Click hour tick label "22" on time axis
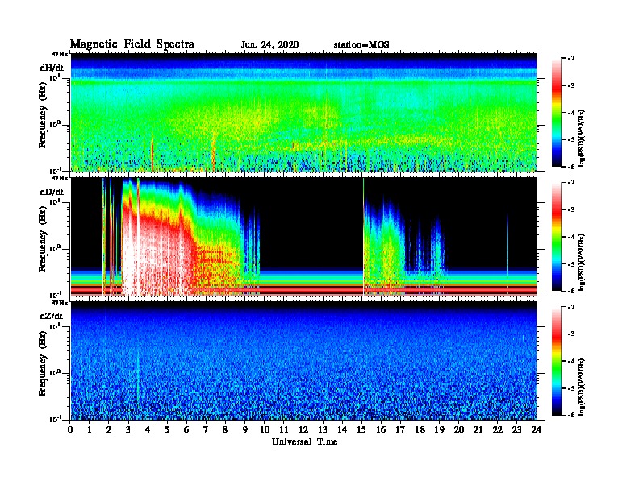This screenshot has width=639, height=493. click(498, 430)
